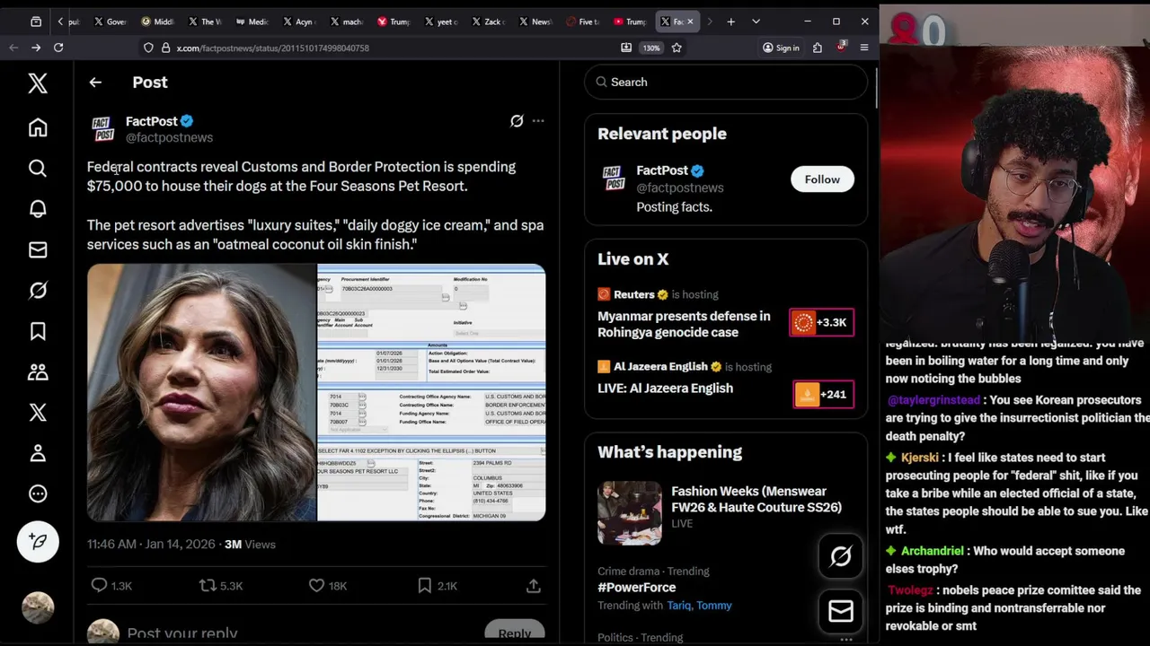This screenshot has width=1150, height=646.
Task: Open Profile person icon in the sidebar
Action: (x=38, y=453)
